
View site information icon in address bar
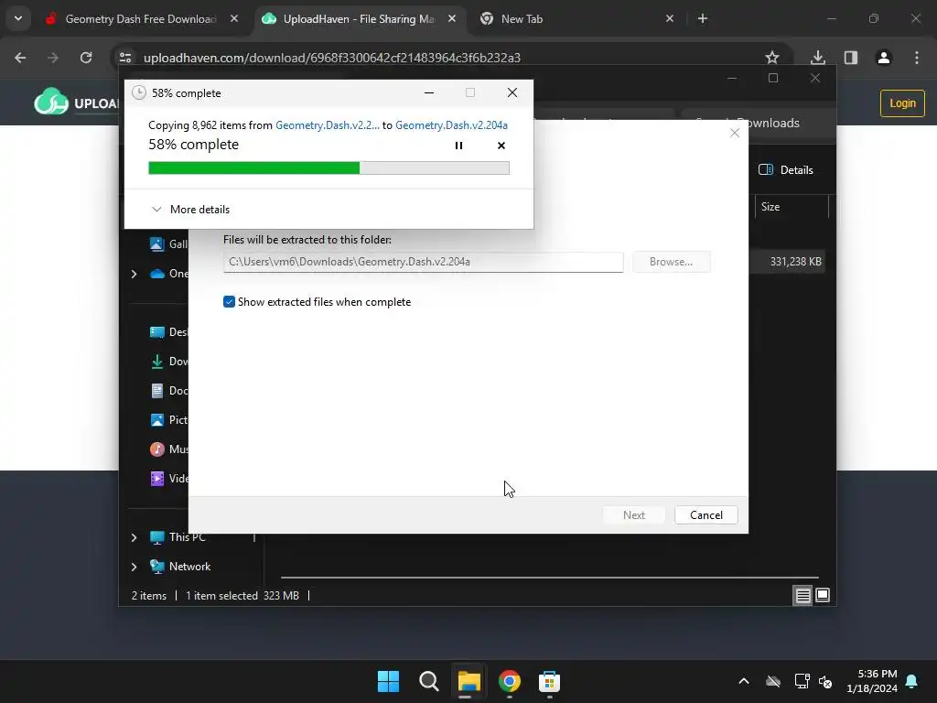tap(125, 58)
